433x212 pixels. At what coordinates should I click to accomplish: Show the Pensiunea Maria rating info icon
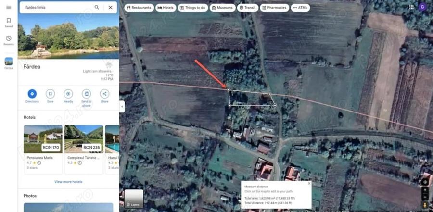(x=39, y=163)
